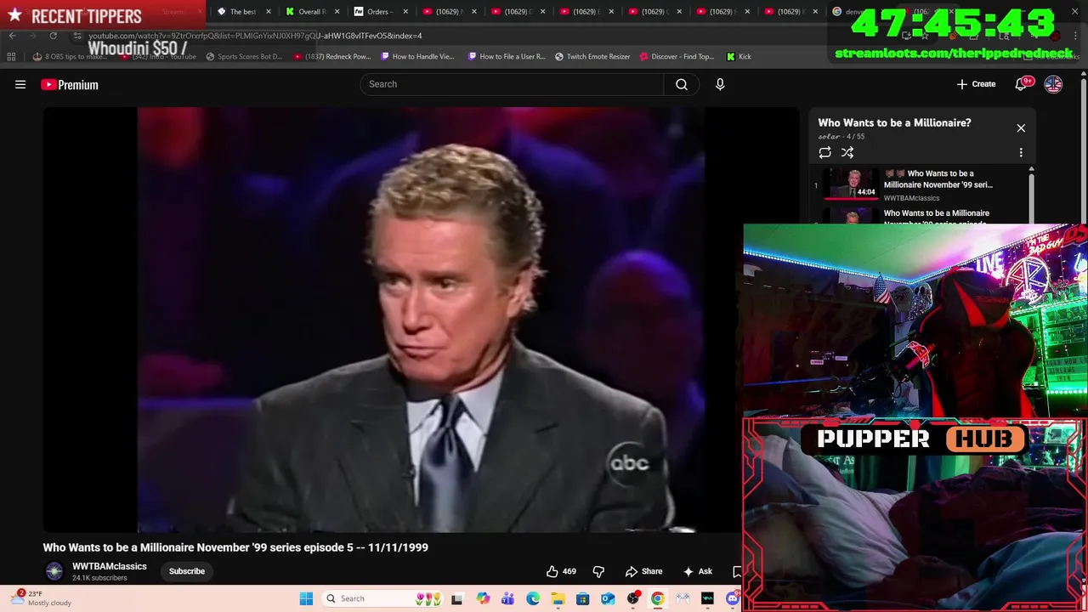Close the "Overall R" browser tab

[337, 12]
